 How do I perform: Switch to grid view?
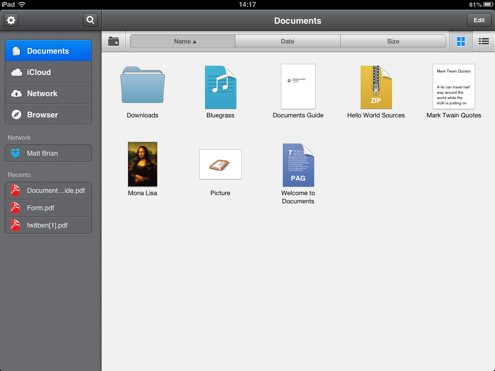pyautogui.click(x=461, y=42)
